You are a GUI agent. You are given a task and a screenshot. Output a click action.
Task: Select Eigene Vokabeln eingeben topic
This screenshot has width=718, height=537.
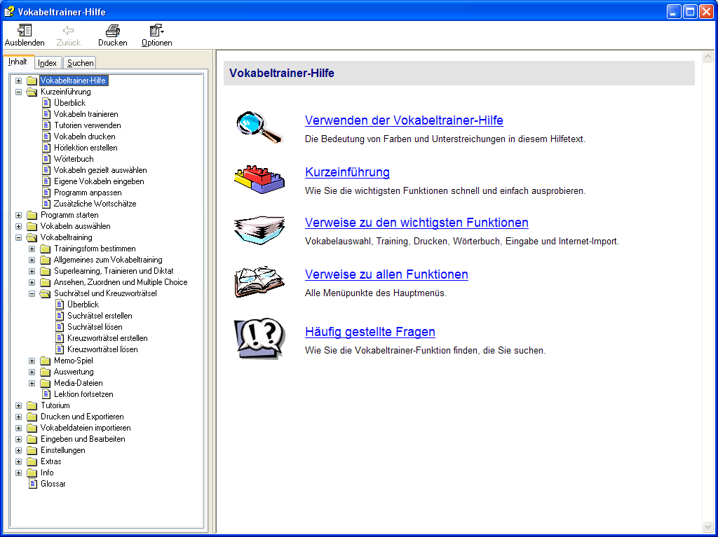[99, 181]
